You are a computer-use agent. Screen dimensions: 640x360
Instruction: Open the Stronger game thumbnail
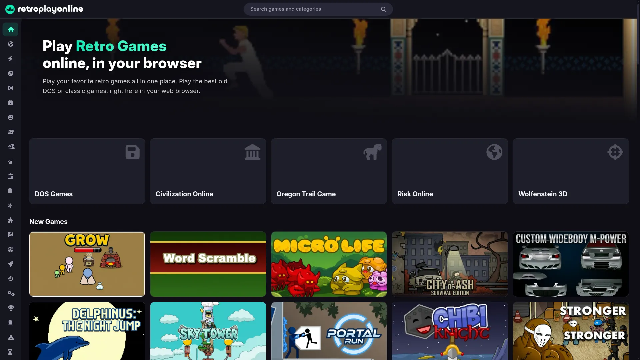[x=571, y=331]
